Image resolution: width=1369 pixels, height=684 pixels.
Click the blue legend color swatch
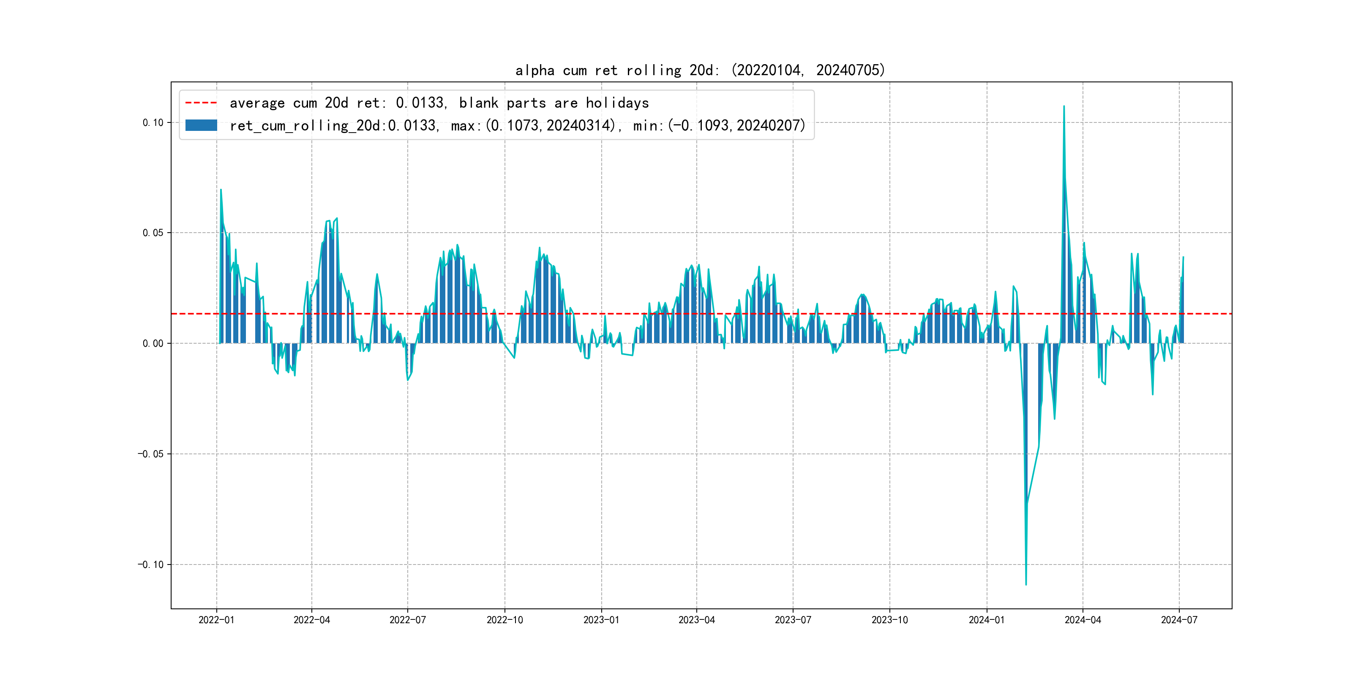pyautogui.click(x=201, y=125)
